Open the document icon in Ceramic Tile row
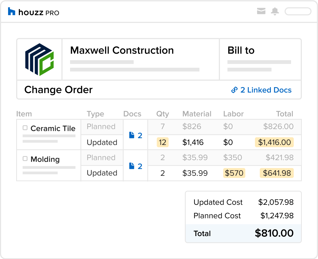 click(x=132, y=135)
